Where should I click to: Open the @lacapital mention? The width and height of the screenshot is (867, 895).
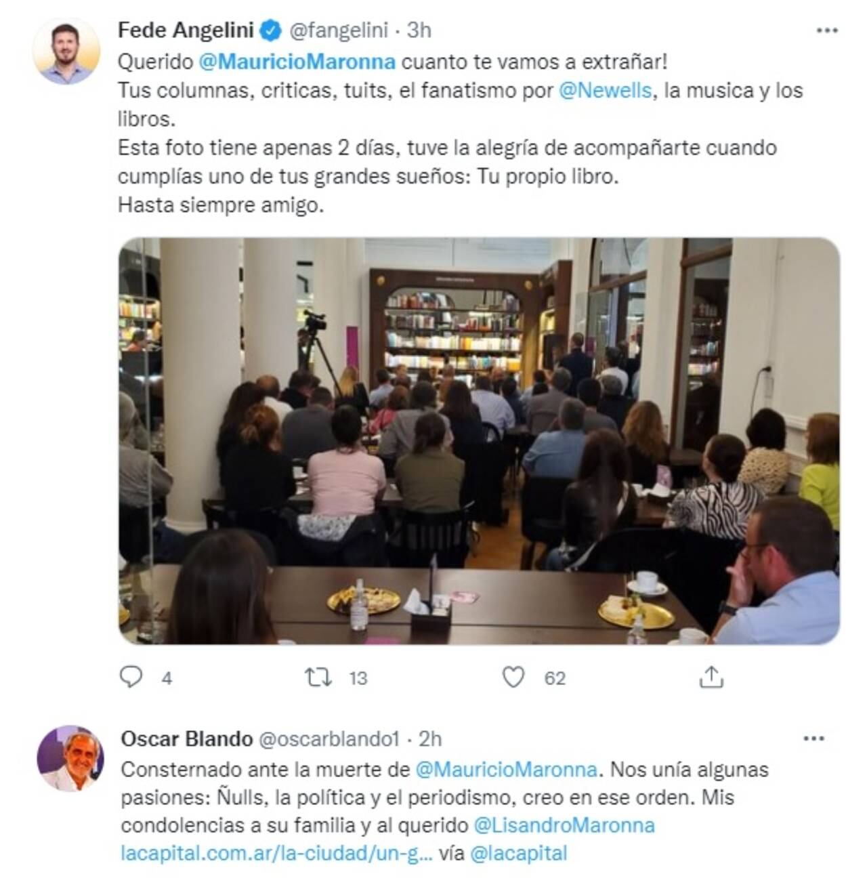click(518, 853)
